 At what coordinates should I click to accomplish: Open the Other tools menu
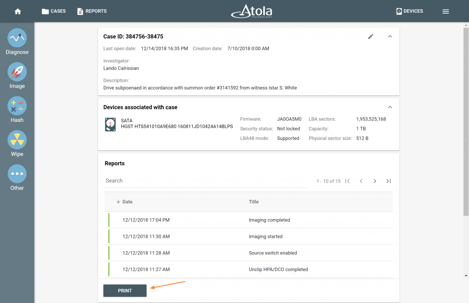click(17, 174)
